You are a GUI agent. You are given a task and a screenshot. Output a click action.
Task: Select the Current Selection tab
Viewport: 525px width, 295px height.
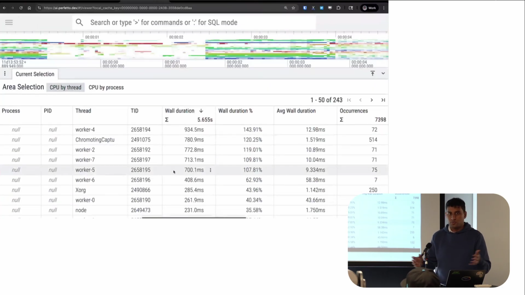point(35,74)
